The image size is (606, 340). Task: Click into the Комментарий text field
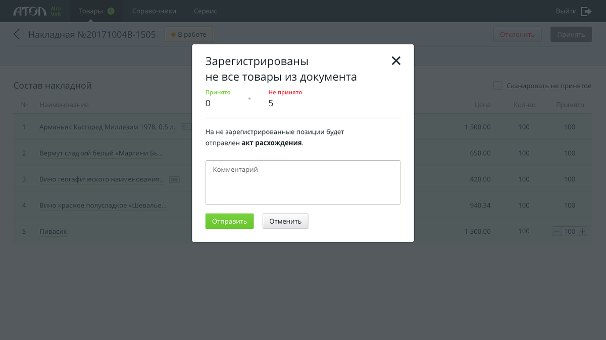point(303,182)
